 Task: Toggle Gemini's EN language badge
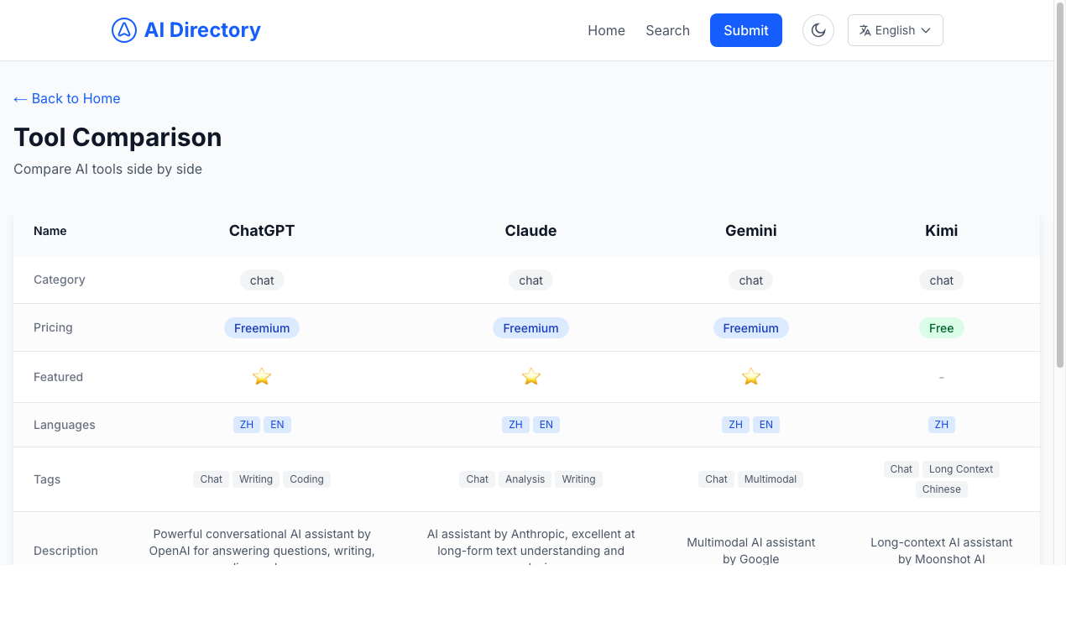tap(766, 424)
